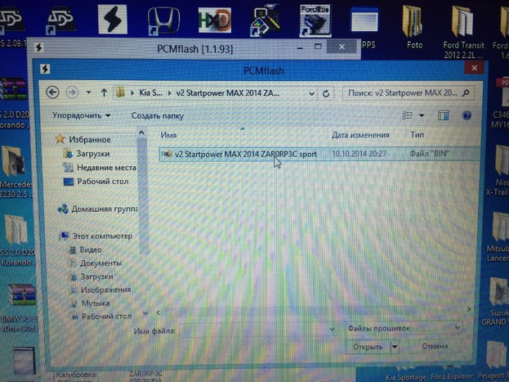
Task: Click the Открыть button
Action: coord(367,346)
